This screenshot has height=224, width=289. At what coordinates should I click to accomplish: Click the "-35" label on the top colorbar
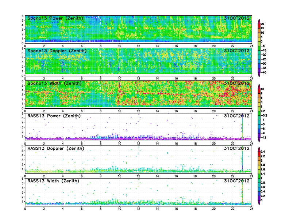(263, 68)
